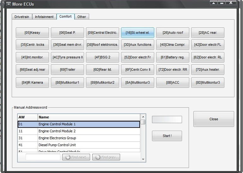Select row Engine Control Module 1
The height and width of the screenshot is (173, 243).
pyautogui.click(x=79, y=124)
